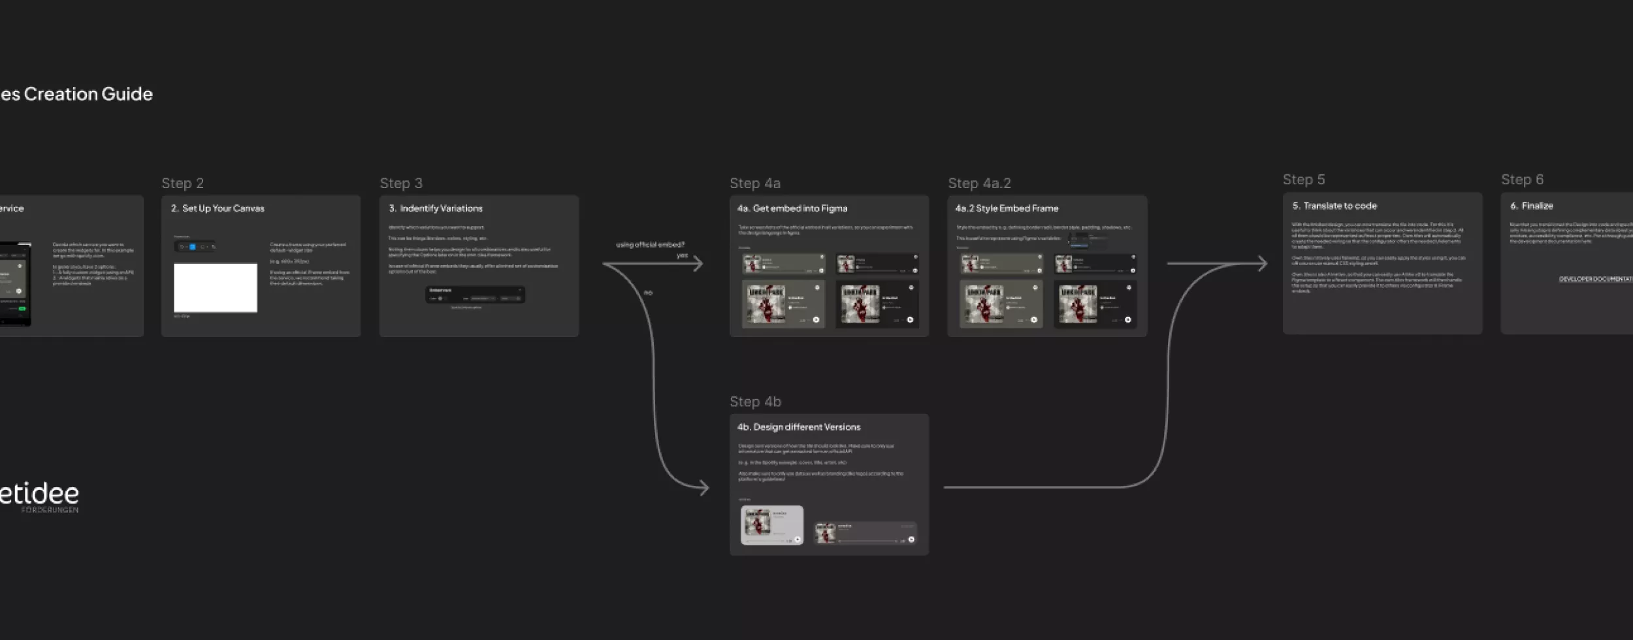Open the DEVELOPER DOCUMENTATION link
The image size is (1633, 640).
point(1595,280)
